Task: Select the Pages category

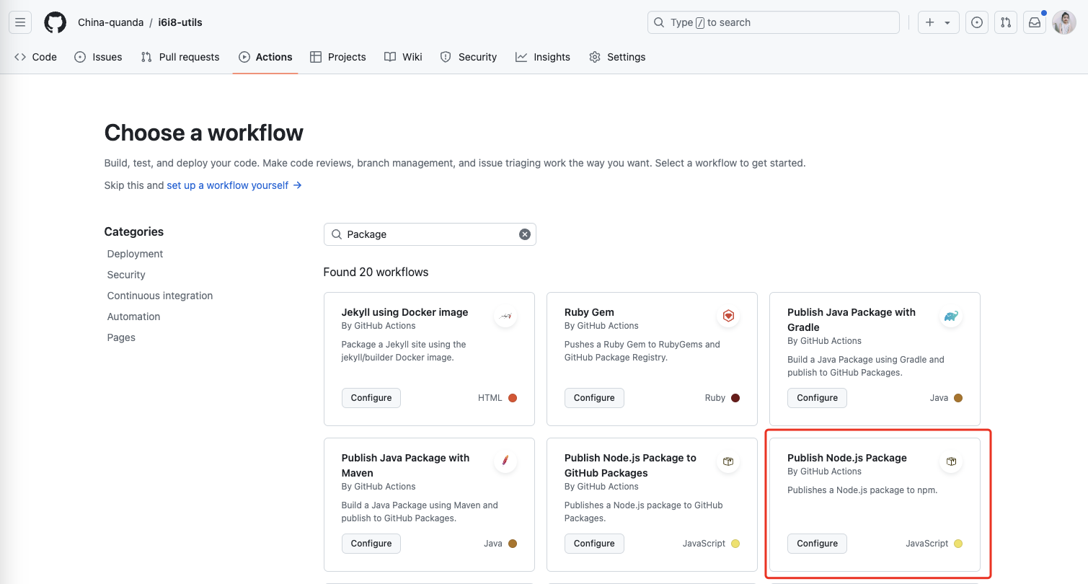Action: pos(121,337)
